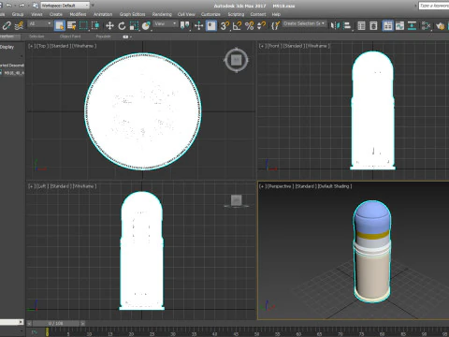
Task: Open Select by Name list icon
Action: (72, 25)
